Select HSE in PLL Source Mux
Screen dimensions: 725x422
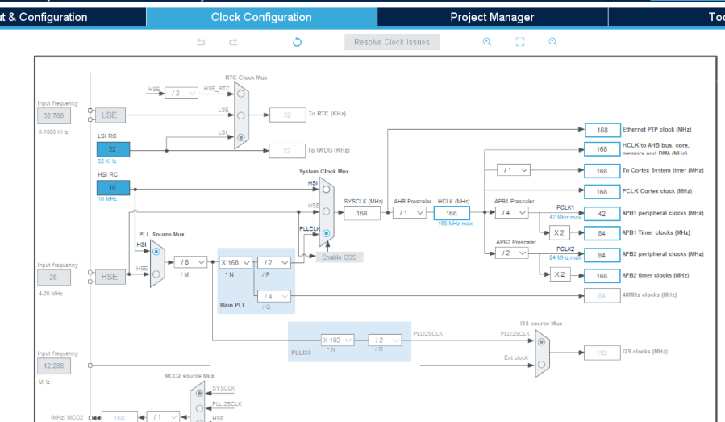pyautogui.click(x=156, y=274)
